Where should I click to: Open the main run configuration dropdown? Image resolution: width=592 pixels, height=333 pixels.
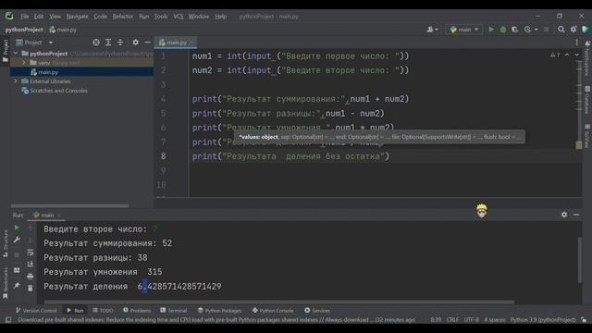click(464, 30)
